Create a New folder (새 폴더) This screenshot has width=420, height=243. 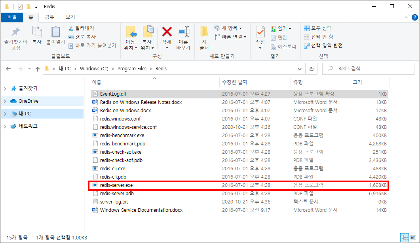[204, 38]
